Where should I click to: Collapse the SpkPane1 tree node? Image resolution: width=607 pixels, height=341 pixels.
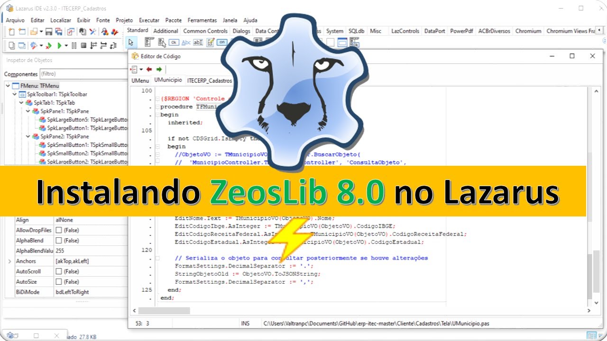(28, 111)
